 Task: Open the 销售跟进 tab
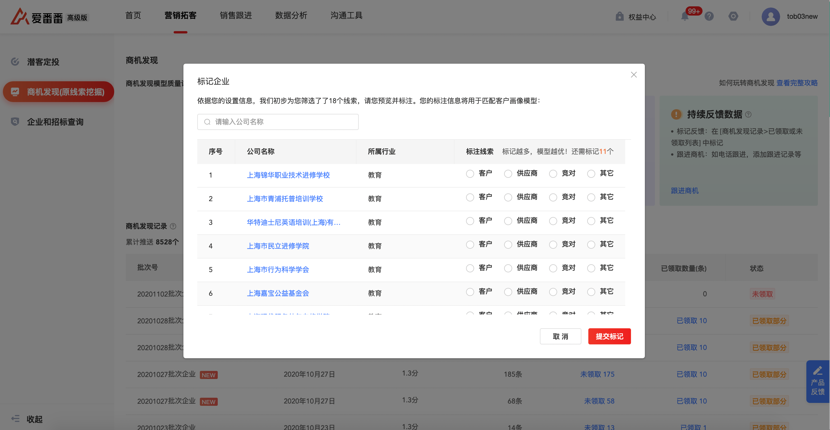(x=236, y=16)
